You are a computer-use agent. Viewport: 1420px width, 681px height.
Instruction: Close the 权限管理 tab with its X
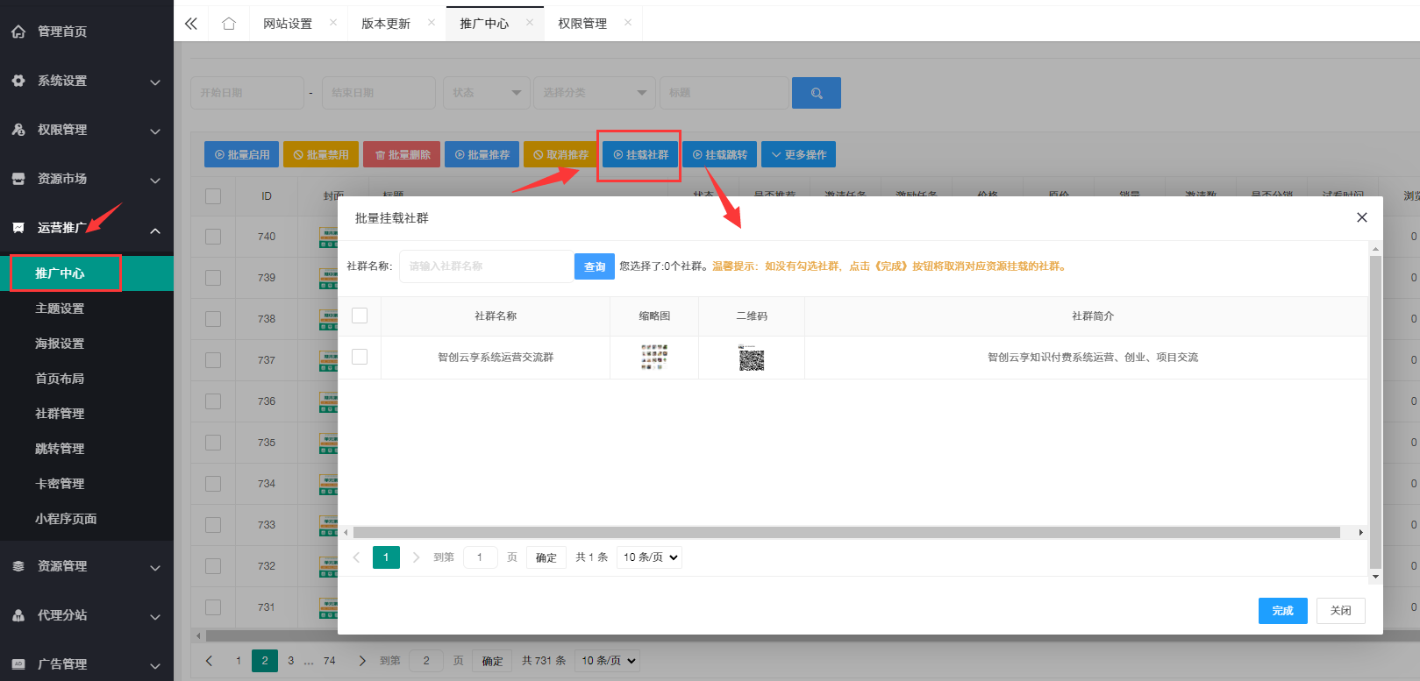[628, 23]
